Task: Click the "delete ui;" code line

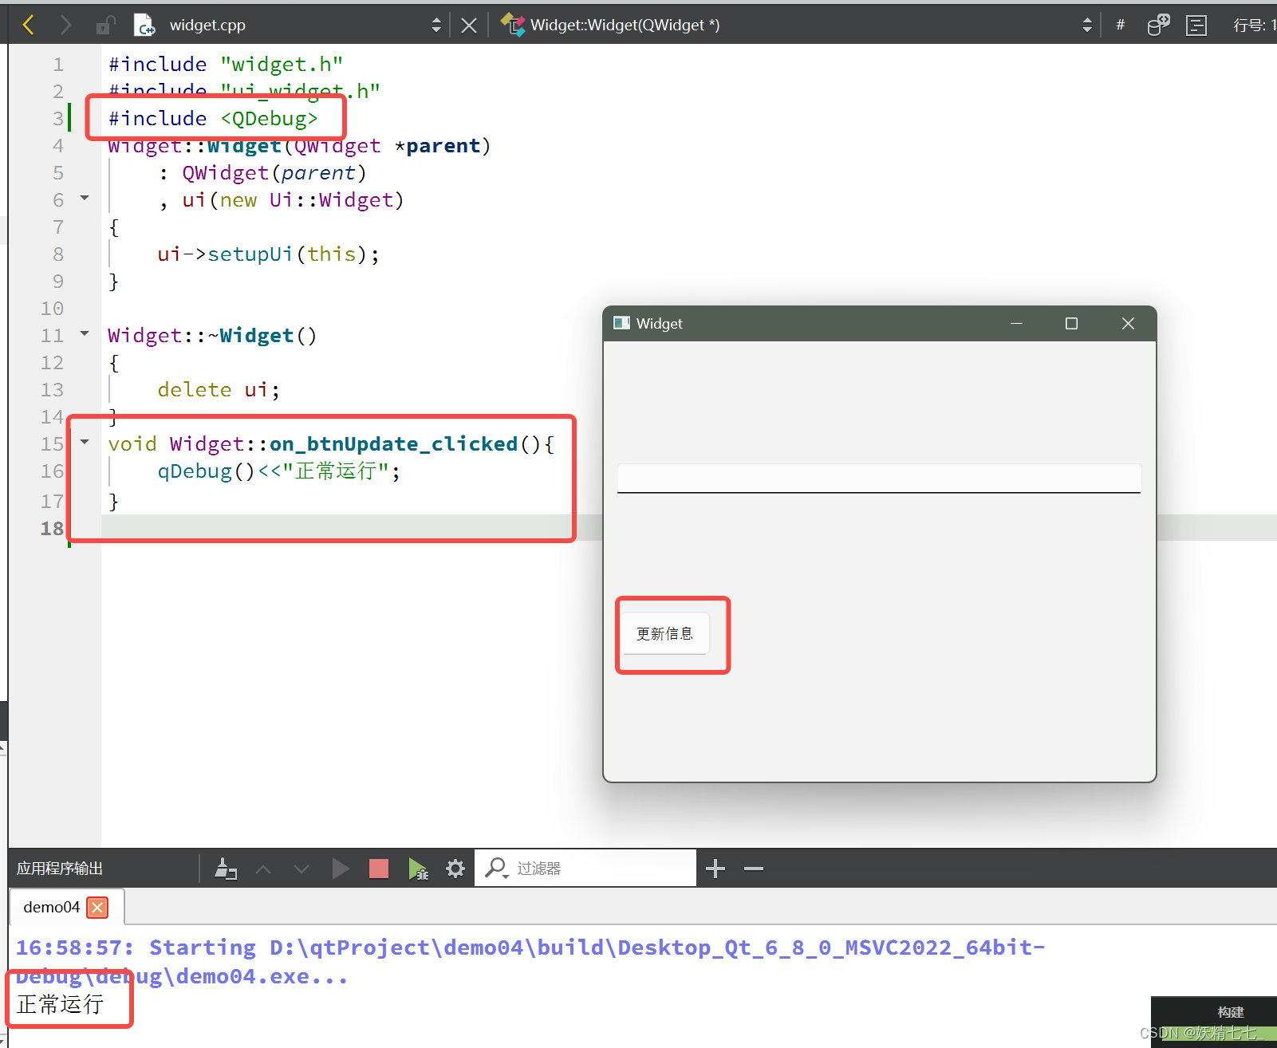Action: 219,390
